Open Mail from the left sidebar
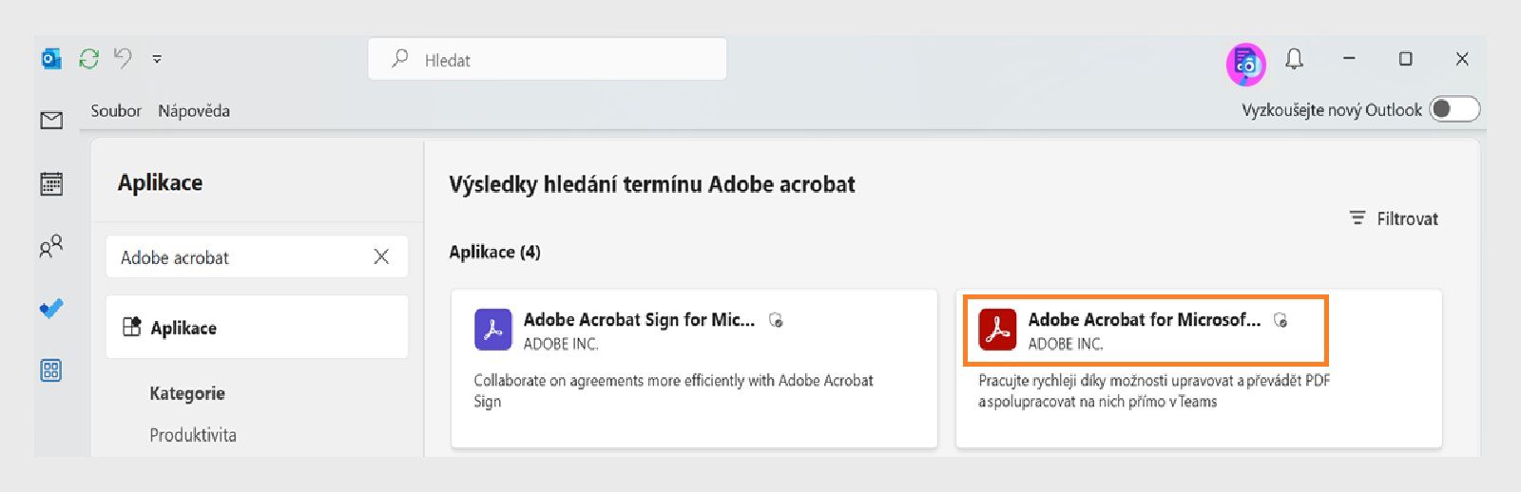1521x492 pixels. coord(51,120)
